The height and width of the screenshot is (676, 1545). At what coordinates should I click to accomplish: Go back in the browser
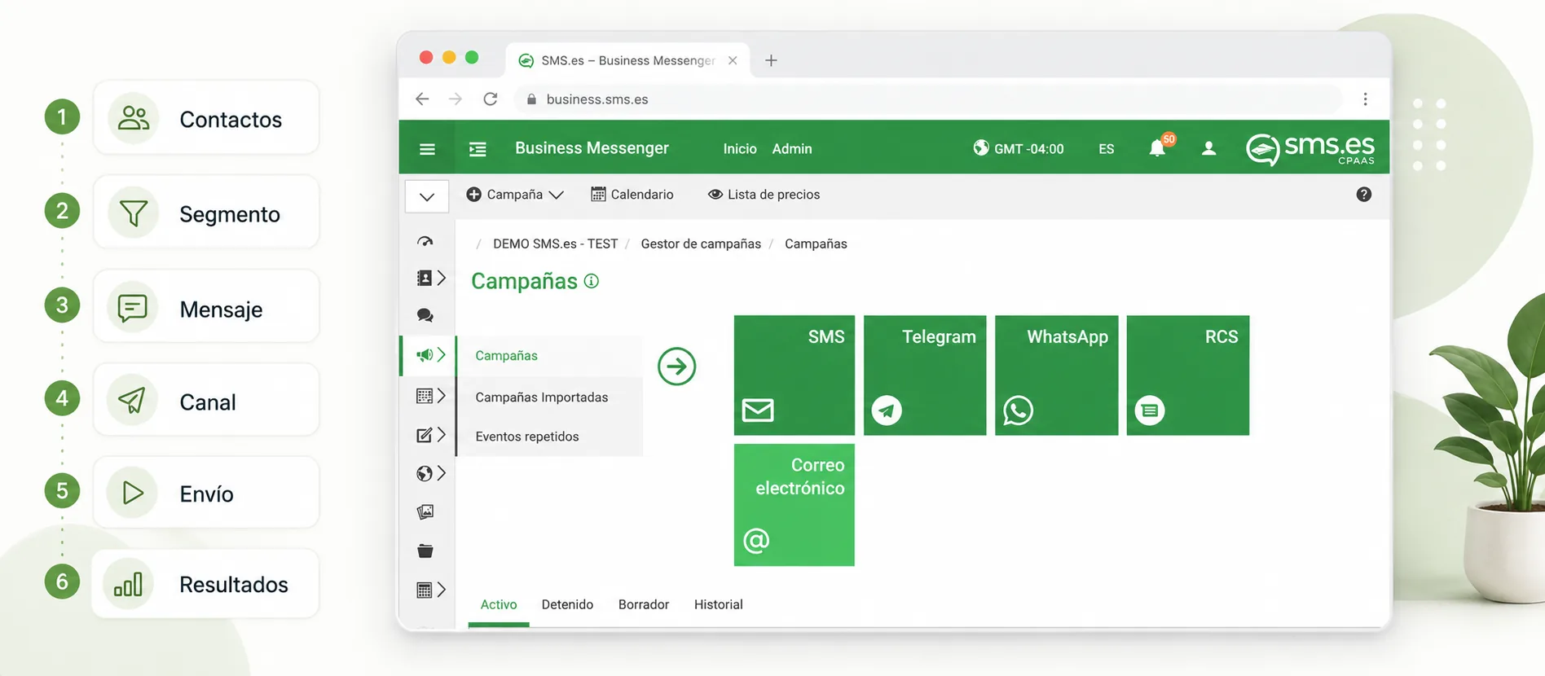coord(422,99)
